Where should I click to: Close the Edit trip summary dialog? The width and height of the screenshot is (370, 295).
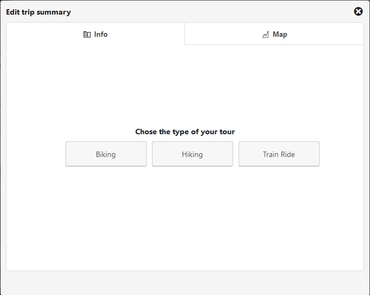(358, 11)
